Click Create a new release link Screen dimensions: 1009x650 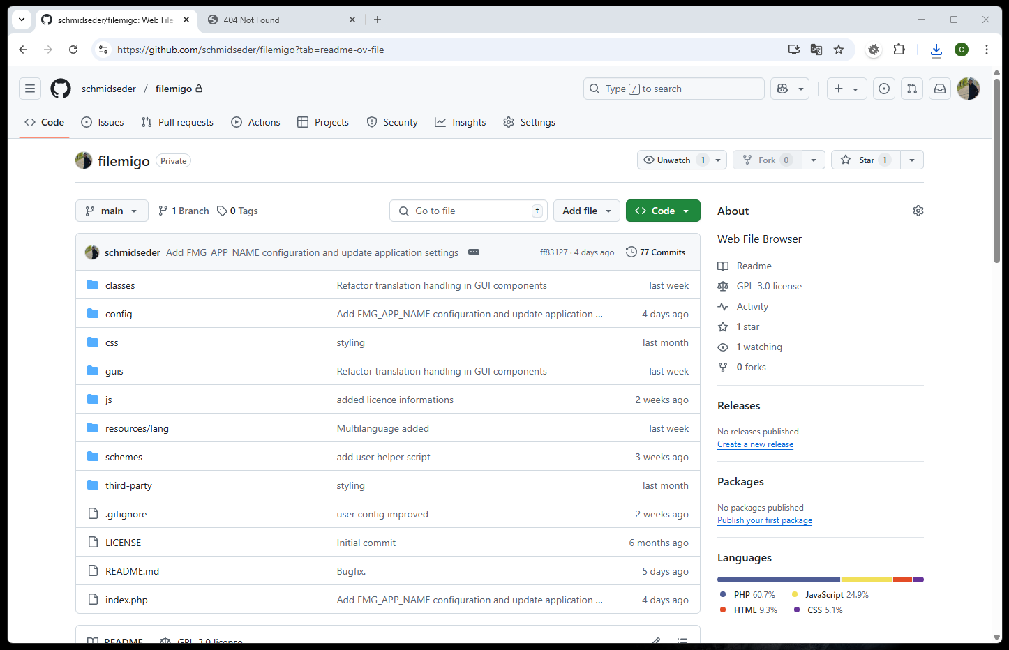[x=755, y=444]
